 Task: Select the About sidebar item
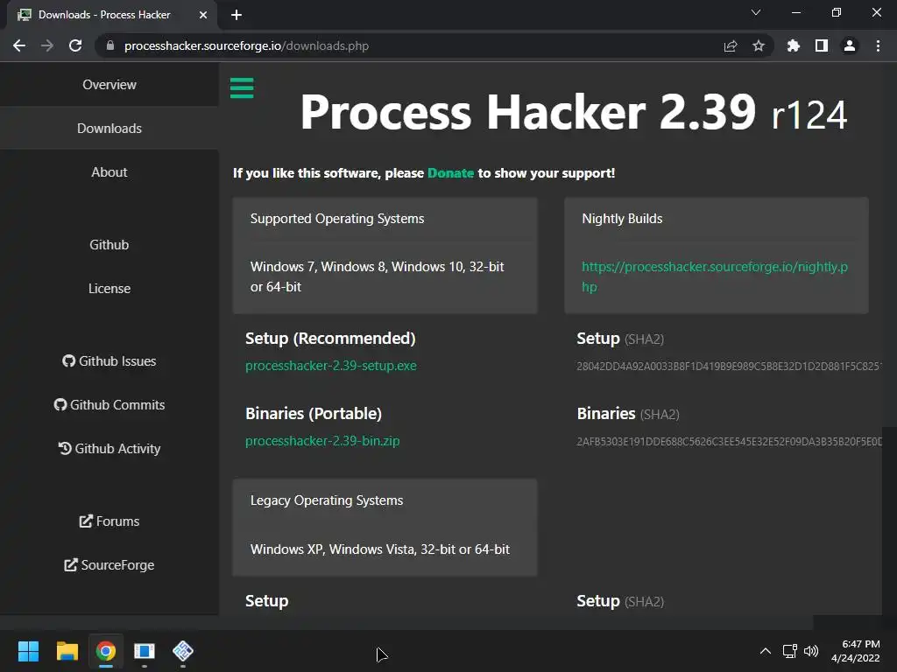pyautogui.click(x=109, y=172)
